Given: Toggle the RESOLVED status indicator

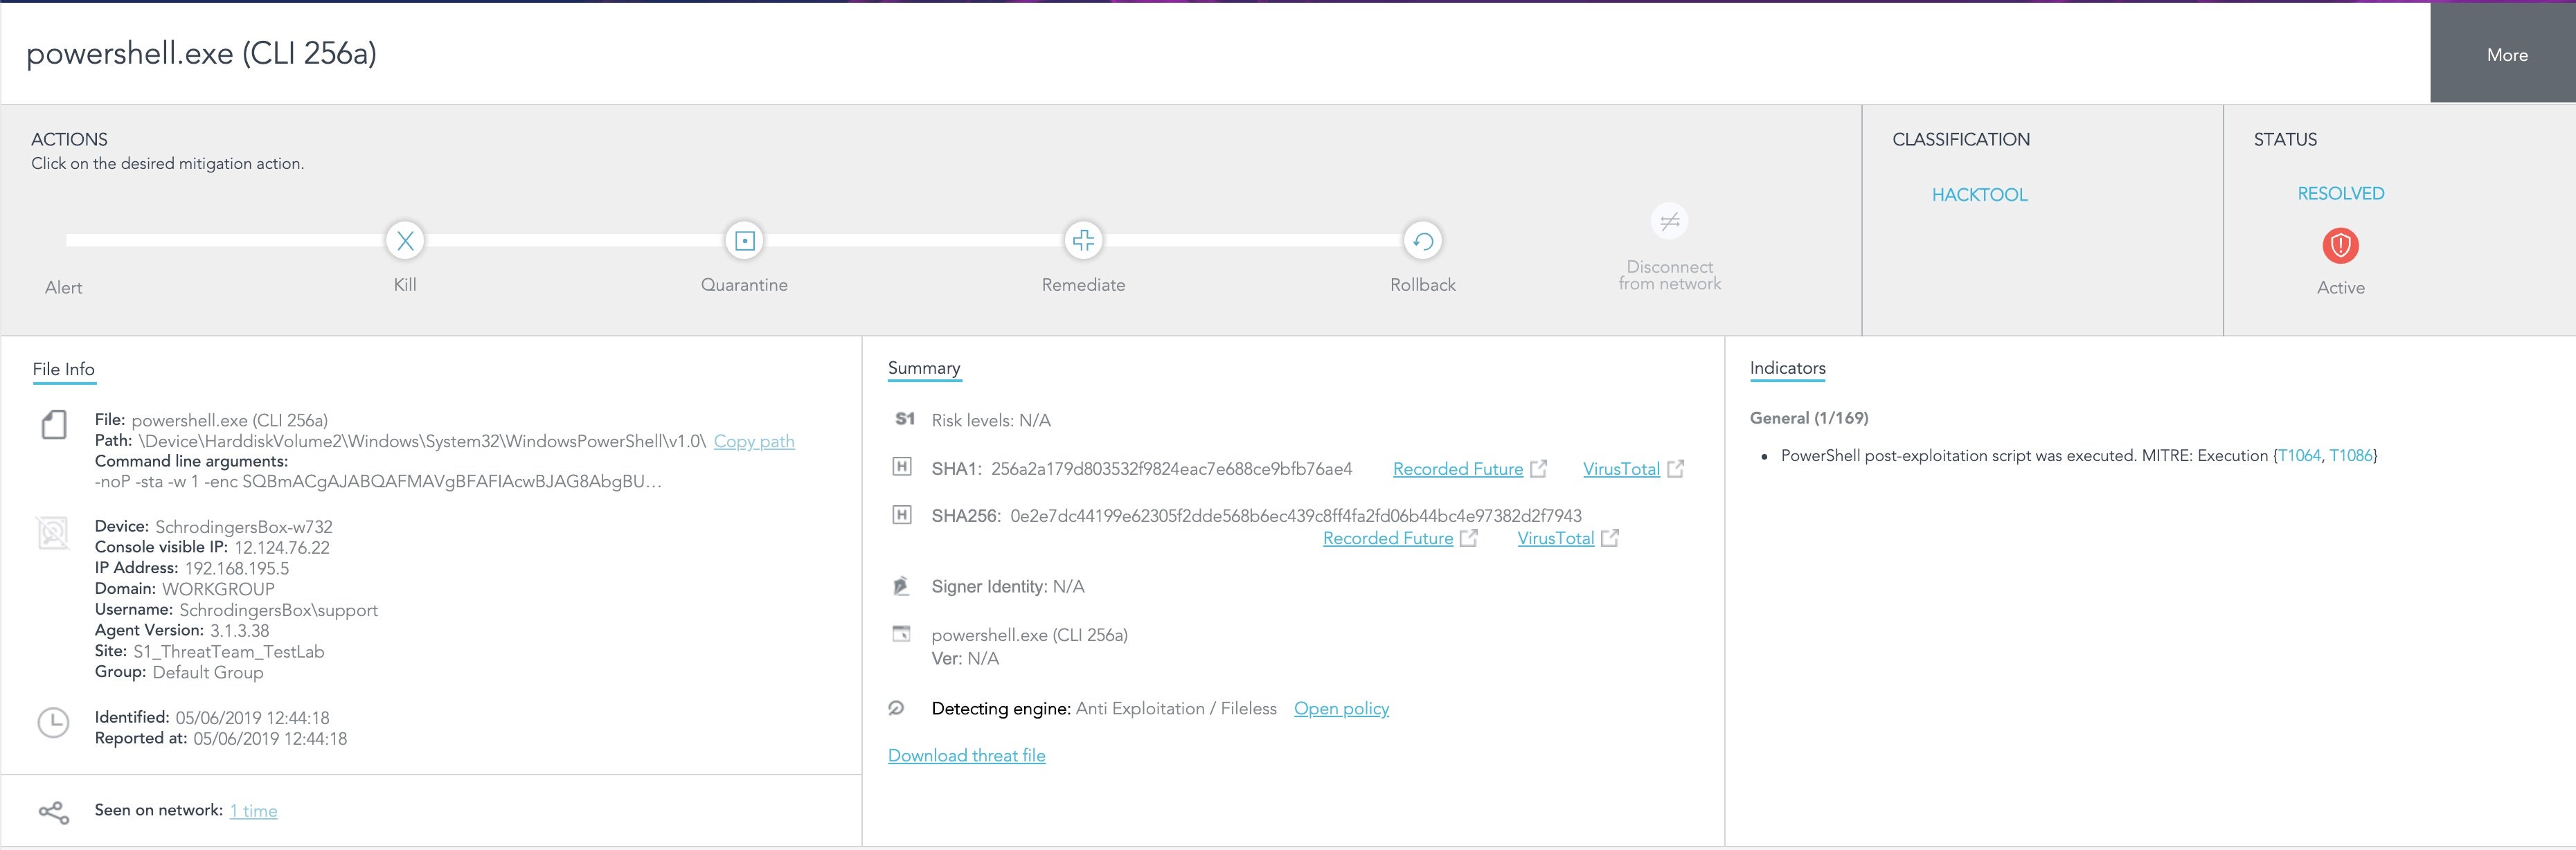Looking at the screenshot, I should tap(2339, 194).
